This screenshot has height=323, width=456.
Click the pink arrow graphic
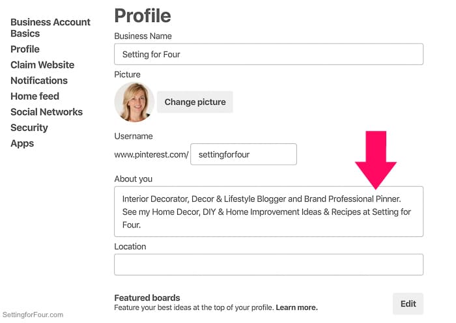[376, 160]
